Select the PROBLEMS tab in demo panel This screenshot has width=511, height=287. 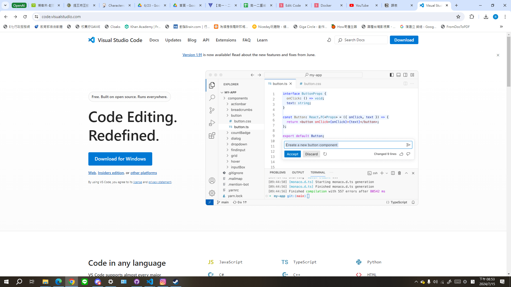[278, 172]
